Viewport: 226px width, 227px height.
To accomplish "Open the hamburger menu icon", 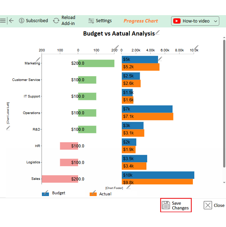I will (3, 21).
